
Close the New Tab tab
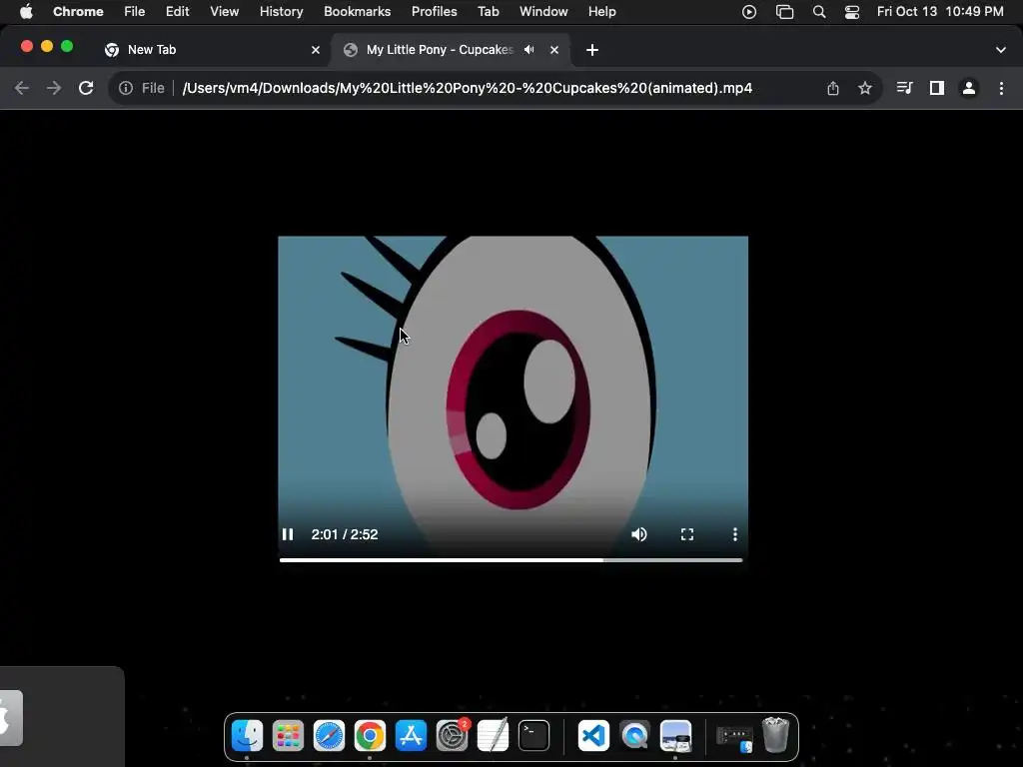click(x=316, y=50)
